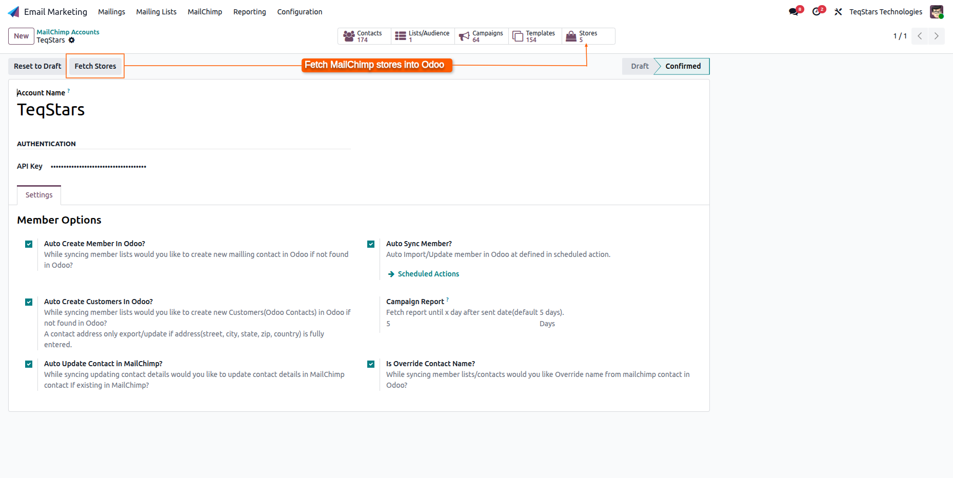Click Reset to Draft button
Viewport: 953px width, 478px height.
37,66
